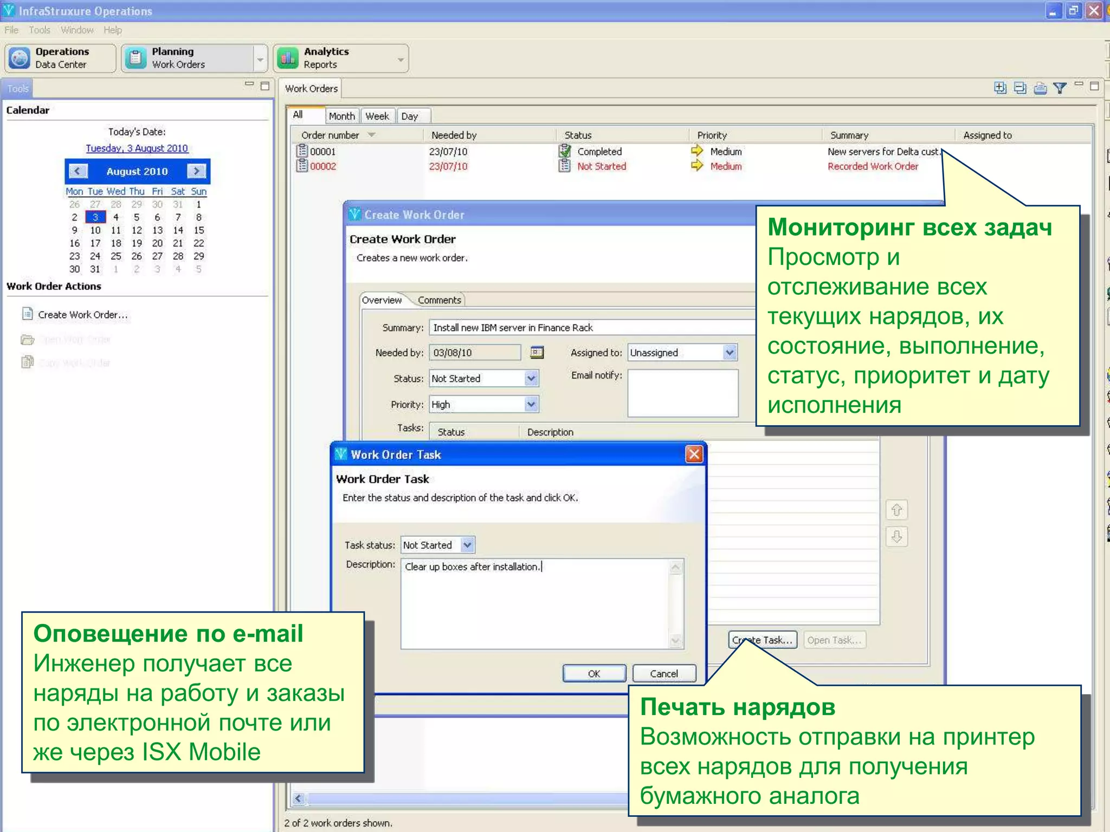The image size is (1110, 832).
Task: Expand the Planning perspective dropdown arrow
Action: pos(261,58)
